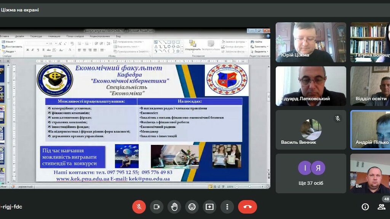
Task: Expand the Макет (Layout) dropdown
Action: [x=10, y=42]
